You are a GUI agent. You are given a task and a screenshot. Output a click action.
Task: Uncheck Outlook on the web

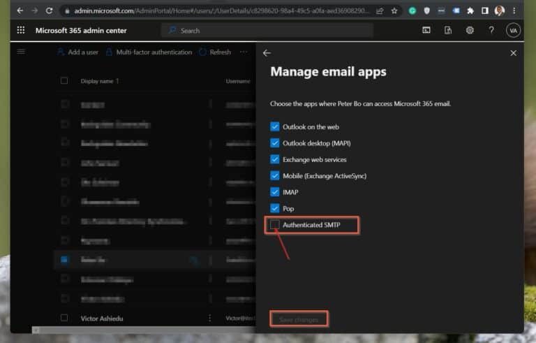click(274, 126)
